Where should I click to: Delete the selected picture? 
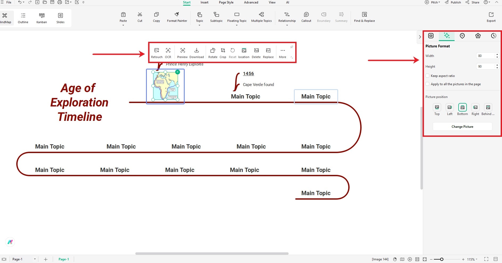pyautogui.click(x=256, y=53)
